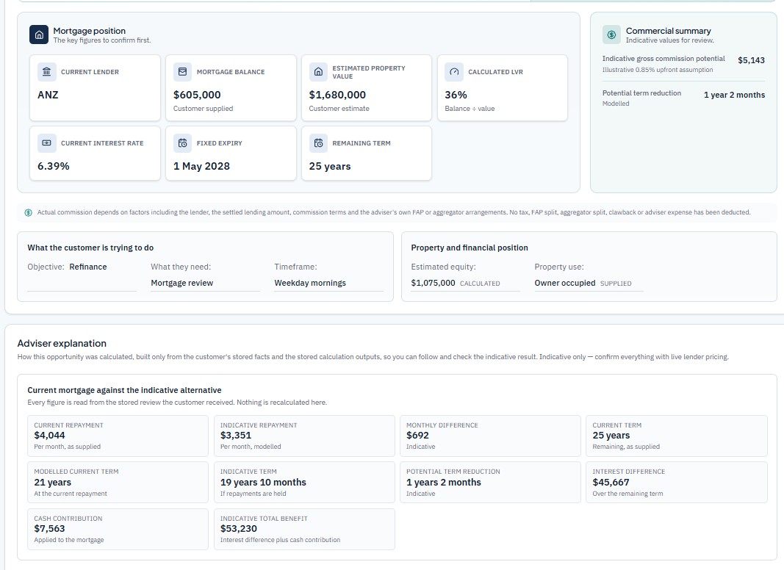
Task: Click the Commercial summary heading
Action: [x=668, y=31]
